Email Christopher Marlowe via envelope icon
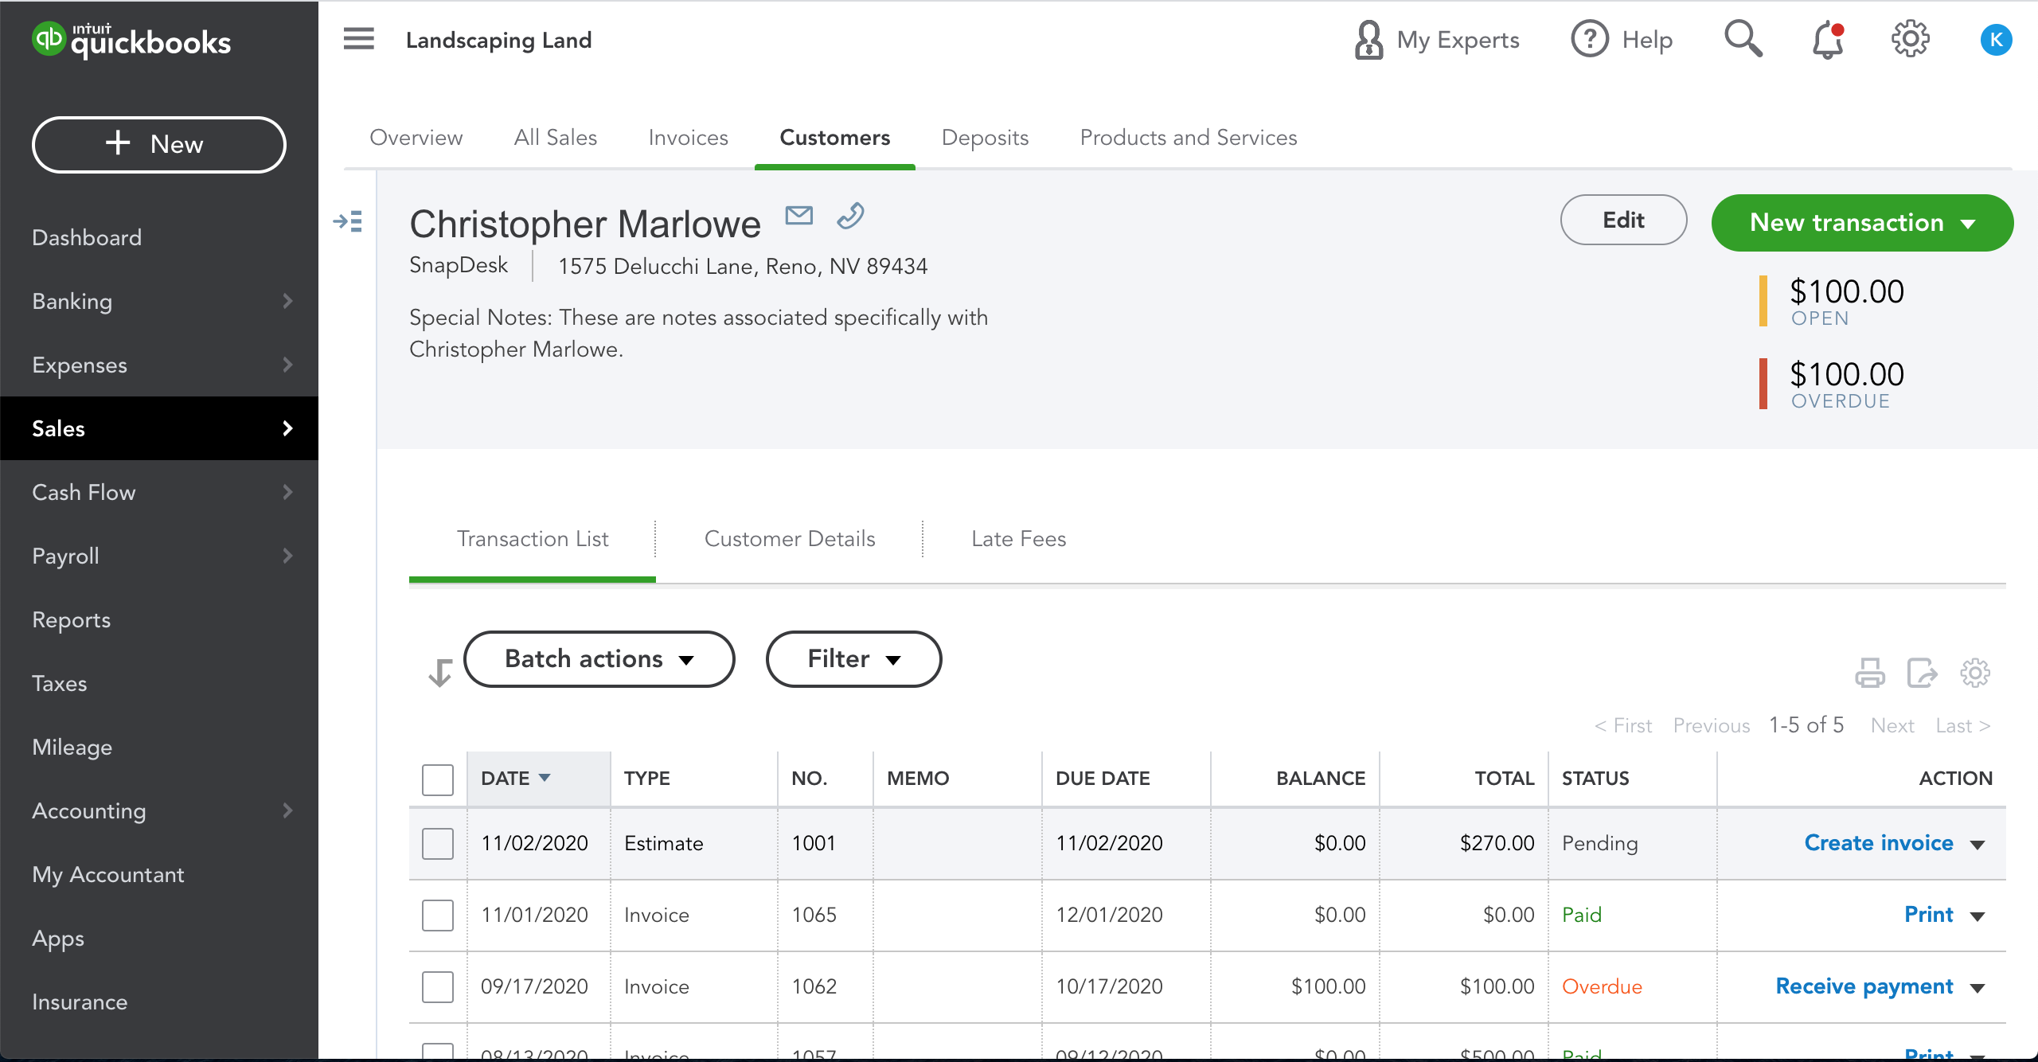The width and height of the screenshot is (2038, 1062). pyautogui.click(x=798, y=215)
